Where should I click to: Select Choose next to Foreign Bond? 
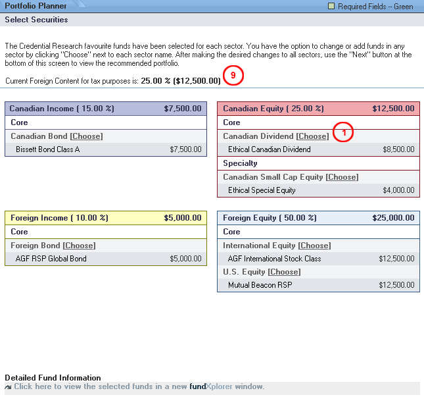click(79, 246)
